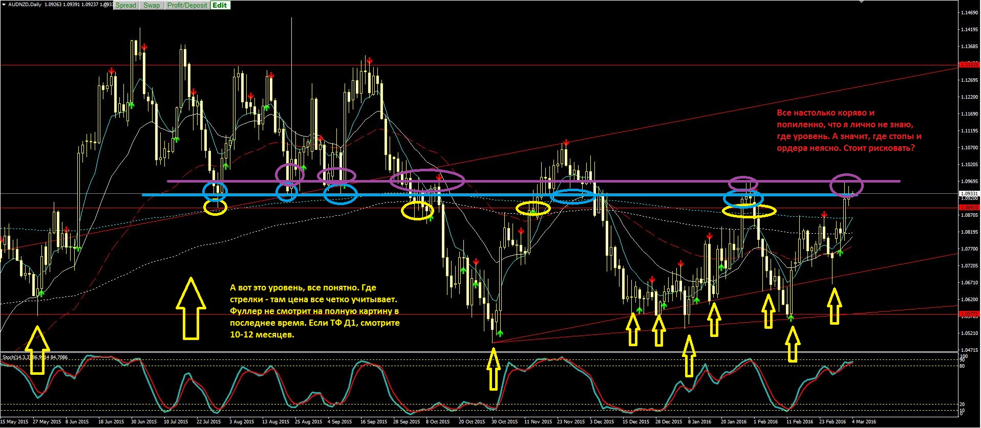Image resolution: width=981 pixels, height=428 pixels.
Task: Click the 4 Sep 2015 date label
Action: 340,422
